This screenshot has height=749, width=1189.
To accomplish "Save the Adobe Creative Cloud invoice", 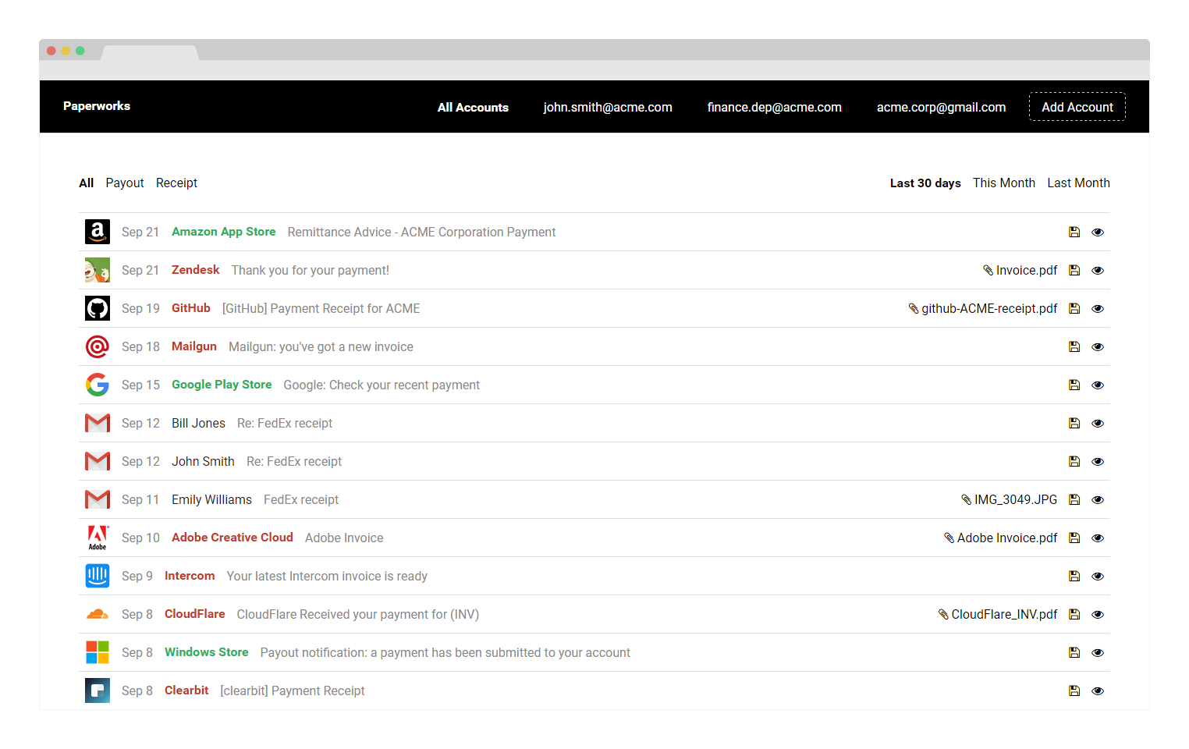I will click(1074, 538).
